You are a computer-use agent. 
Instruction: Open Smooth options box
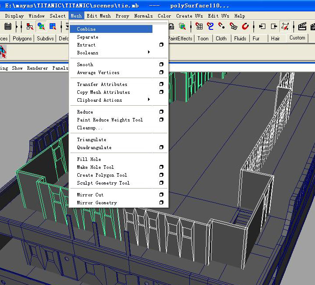(161, 64)
